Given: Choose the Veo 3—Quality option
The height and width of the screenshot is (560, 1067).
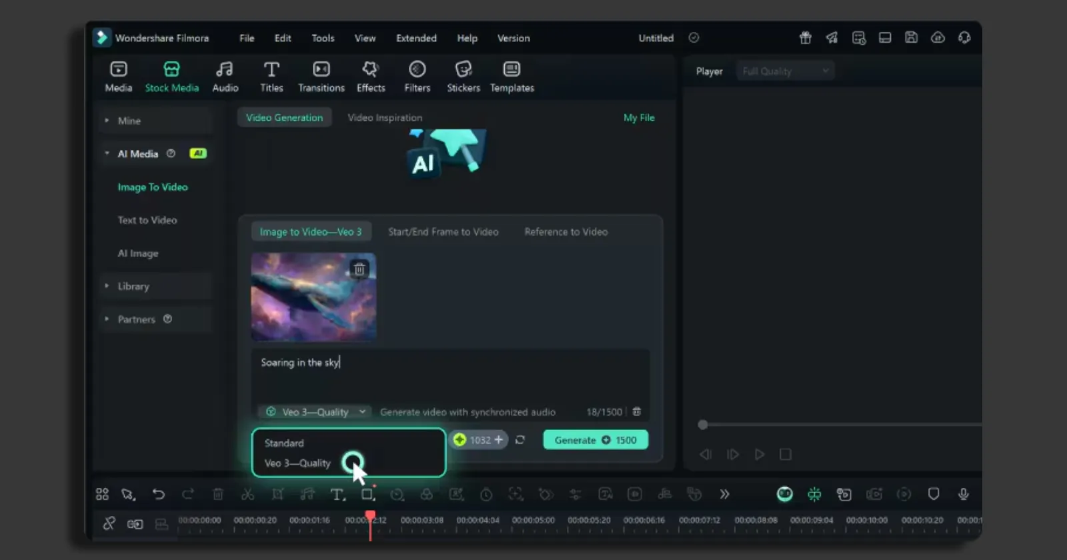Looking at the screenshot, I should 297,463.
